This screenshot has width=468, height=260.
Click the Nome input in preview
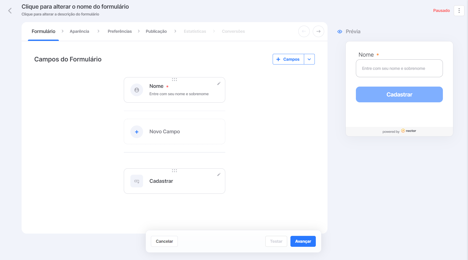pos(399,68)
